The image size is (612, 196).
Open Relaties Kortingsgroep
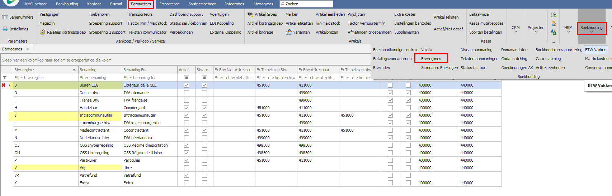pos(63,32)
